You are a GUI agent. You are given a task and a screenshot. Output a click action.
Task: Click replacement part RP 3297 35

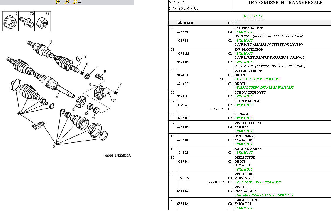[217, 109]
